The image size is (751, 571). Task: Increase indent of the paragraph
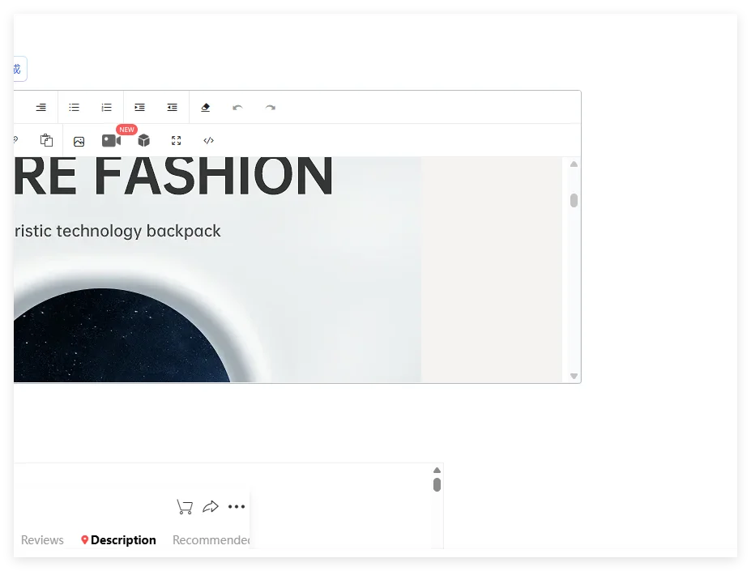pos(139,107)
